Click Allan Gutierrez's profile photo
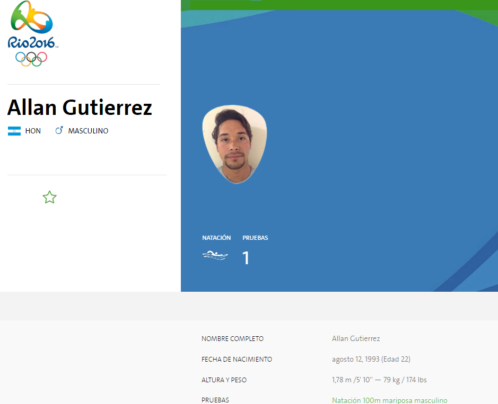The height and width of the screenshot is (404, 498). coord(234,143)
